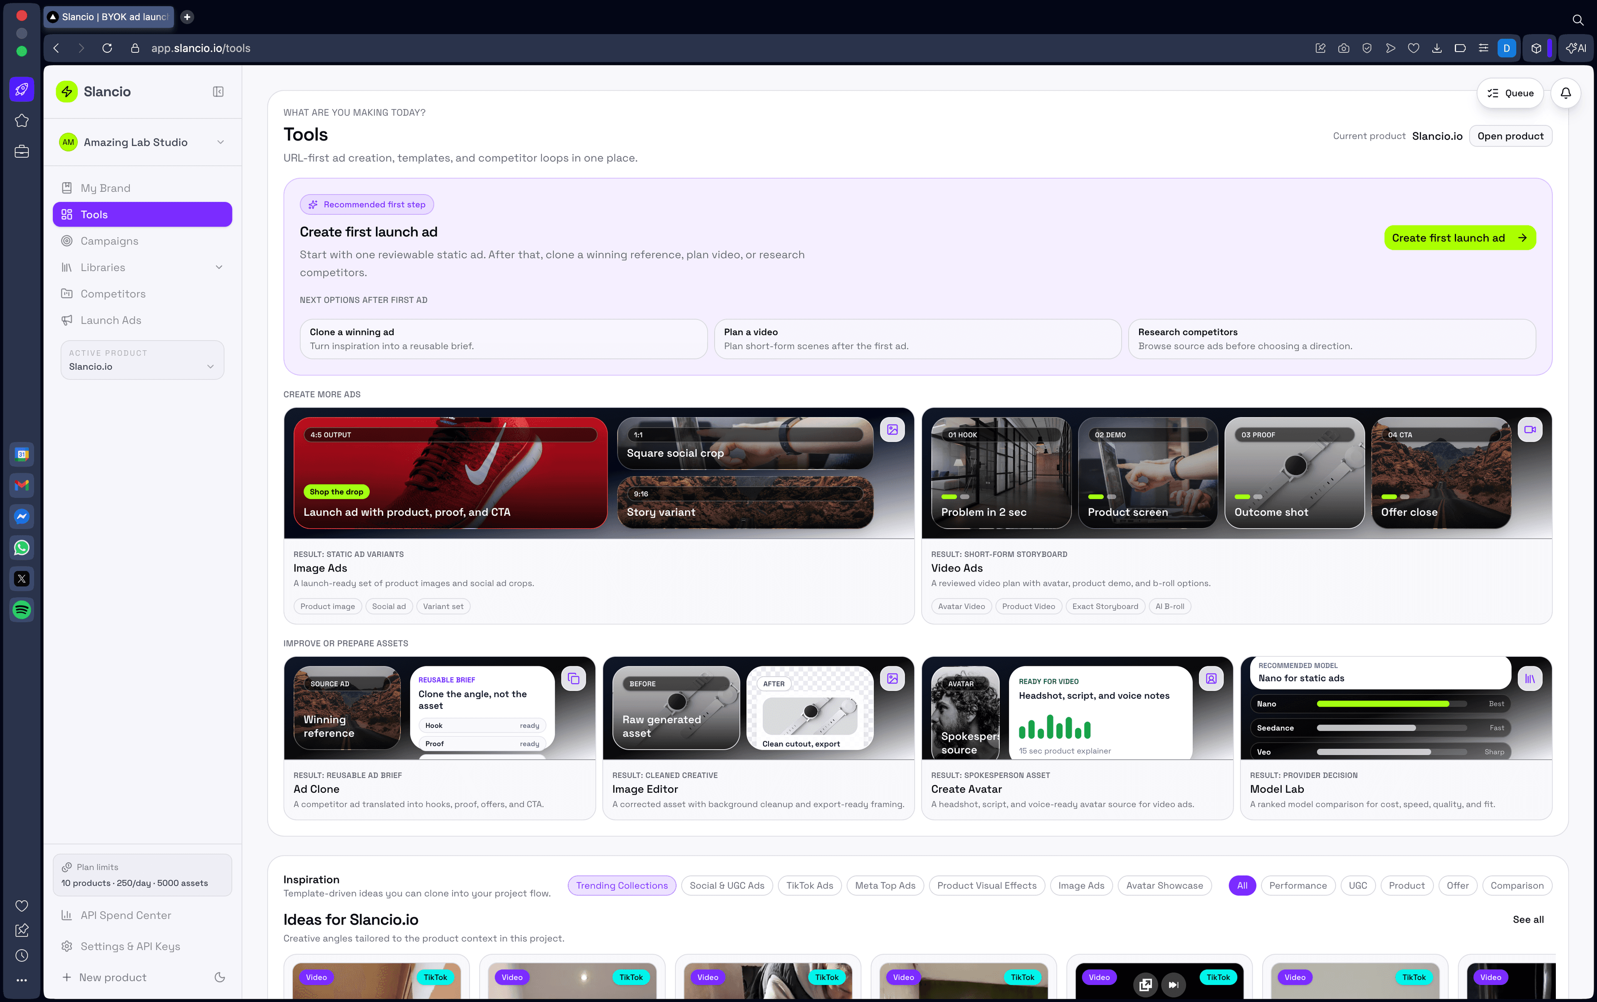The height and width of the screenshot is (1002, 1597).
Task: Open browser downloads icon
Action: point(1436,48)
